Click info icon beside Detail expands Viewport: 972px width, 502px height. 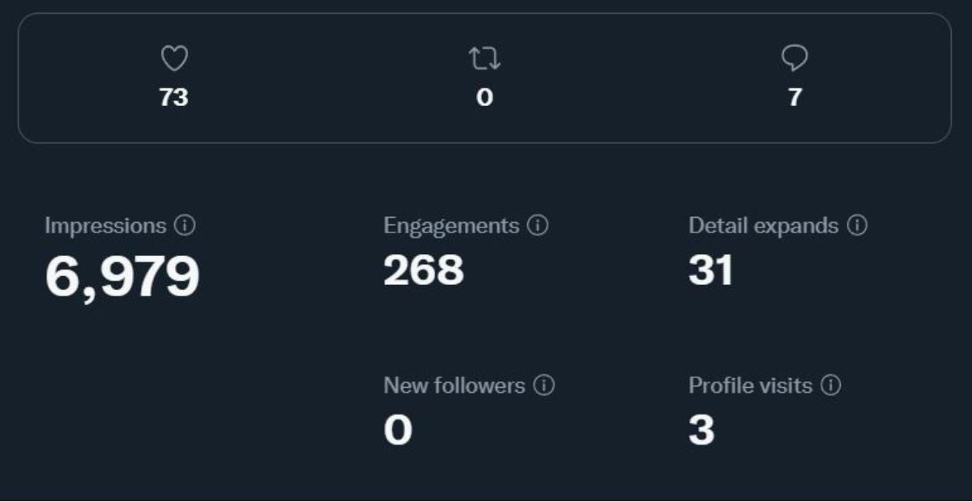click(x=857, y=226)
